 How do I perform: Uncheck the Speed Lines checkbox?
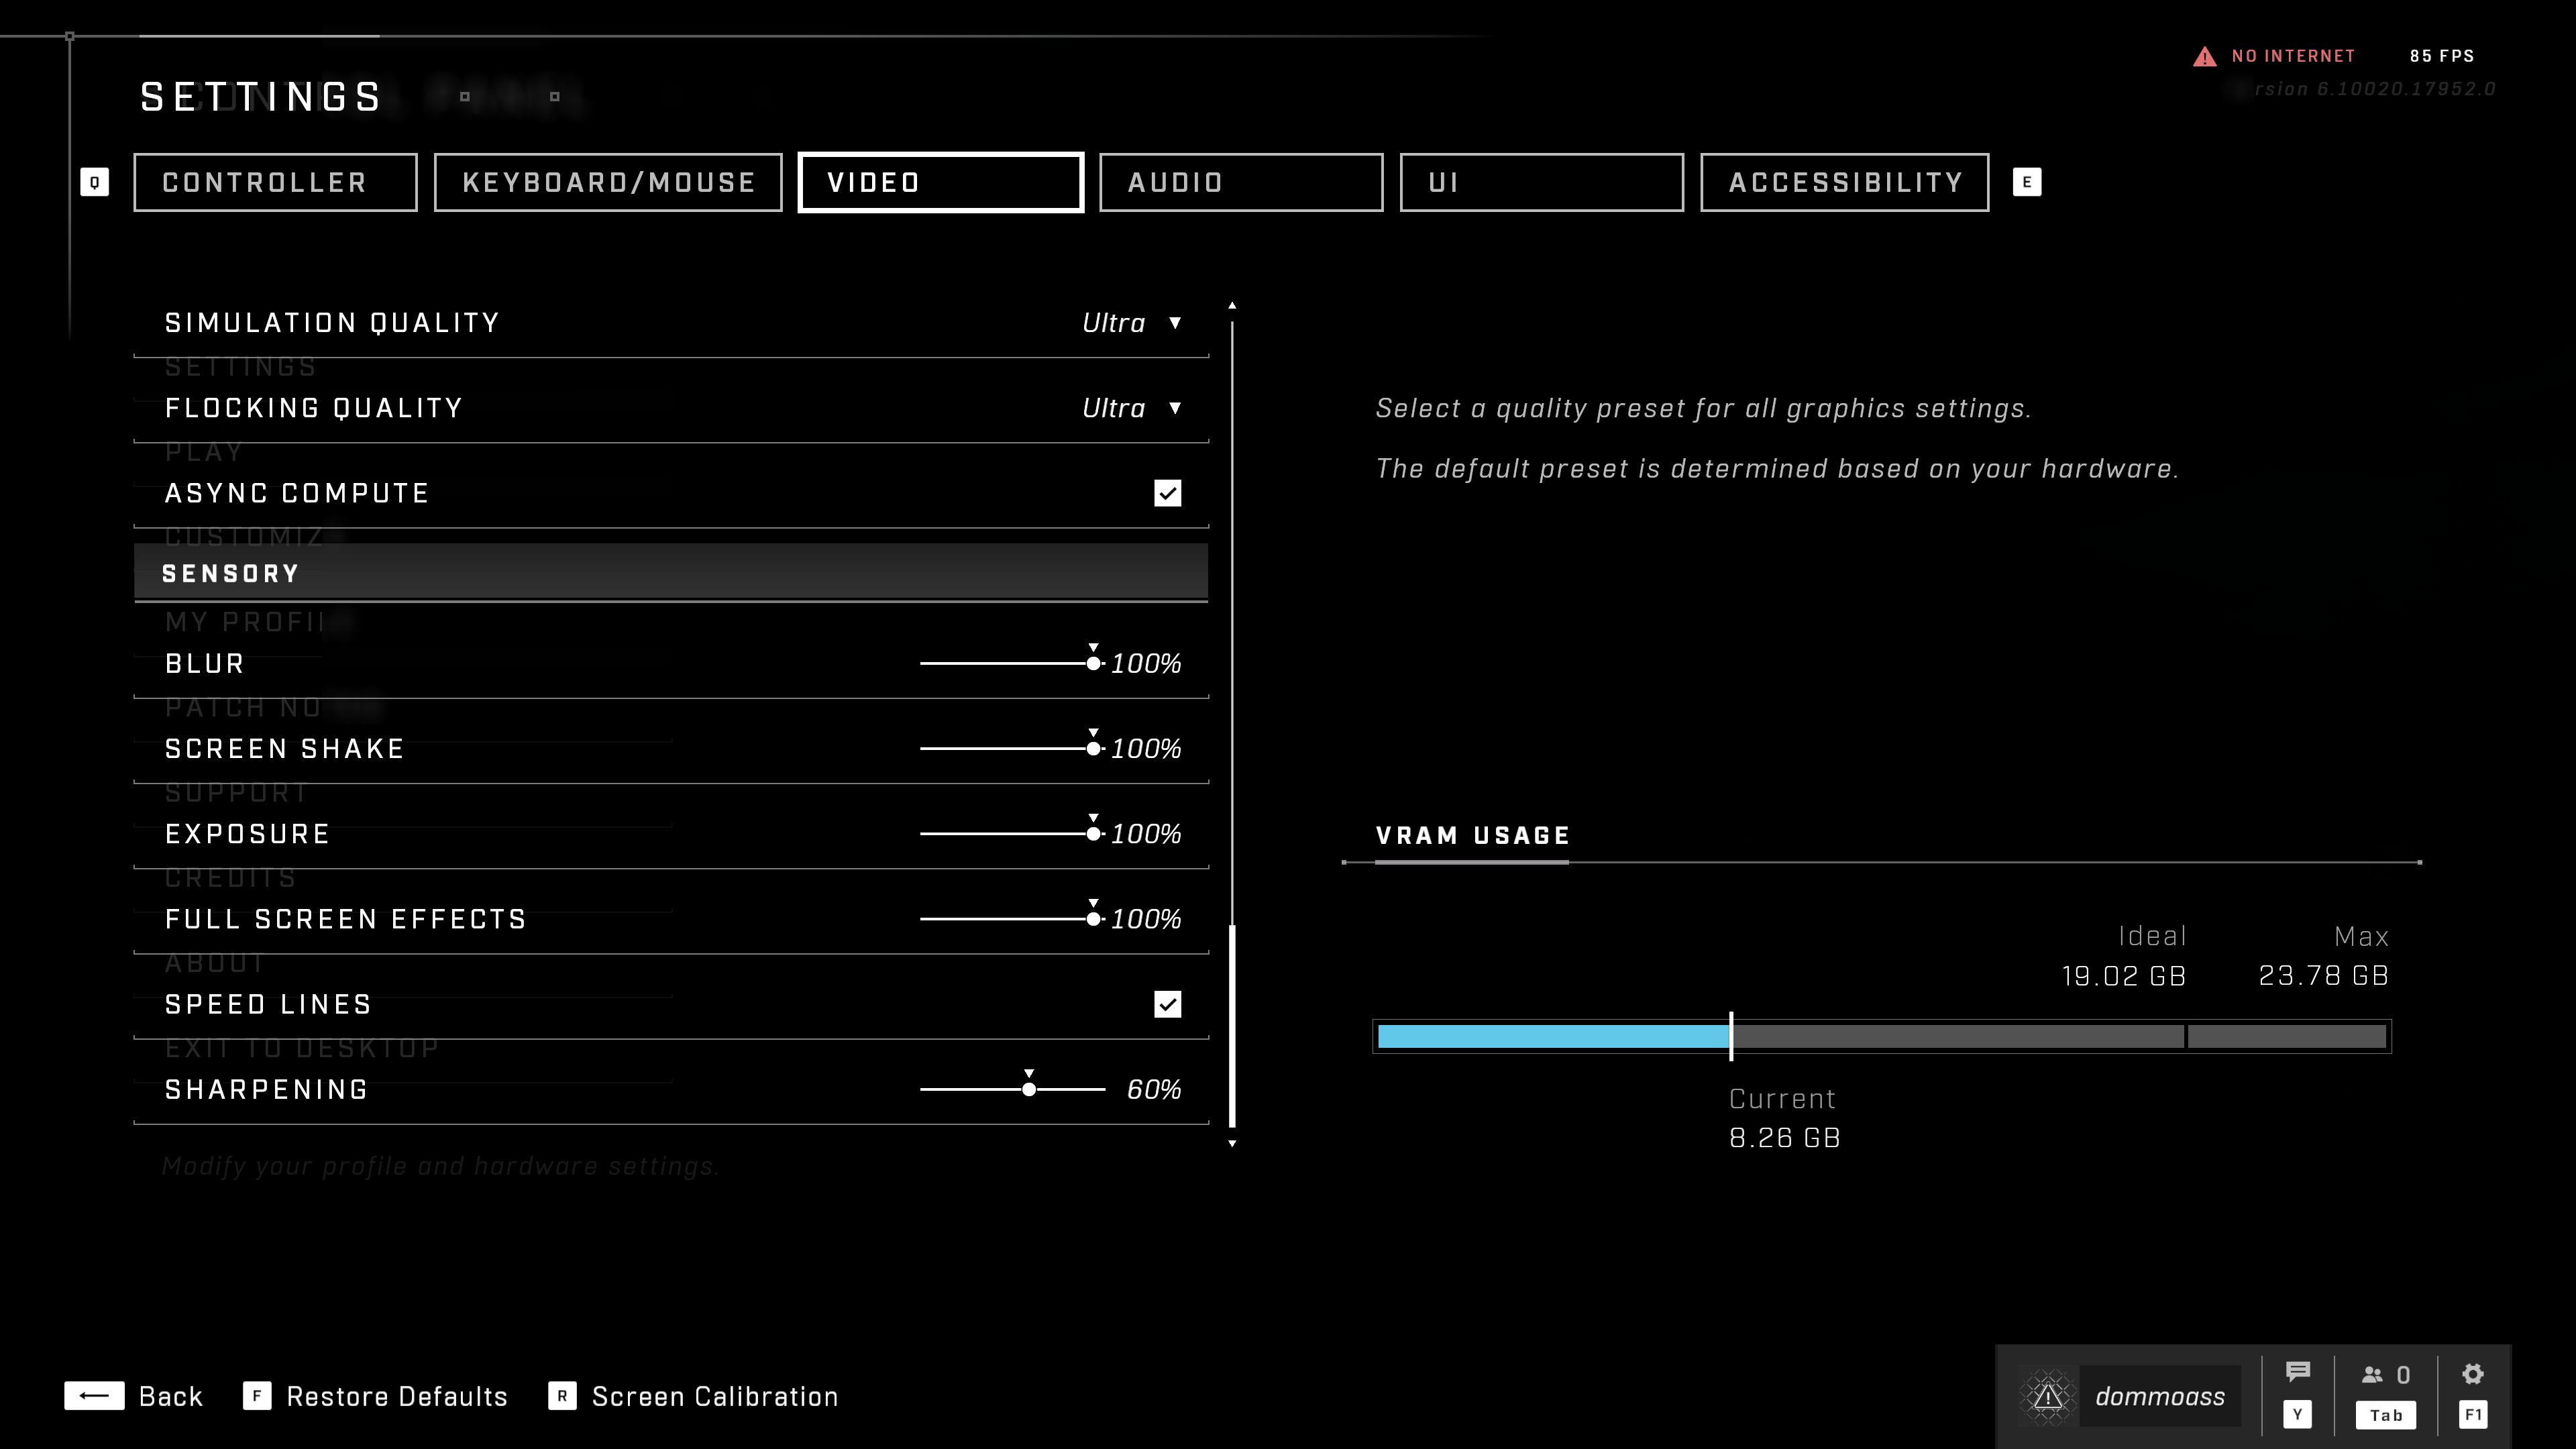[x=1167, y=1004]
